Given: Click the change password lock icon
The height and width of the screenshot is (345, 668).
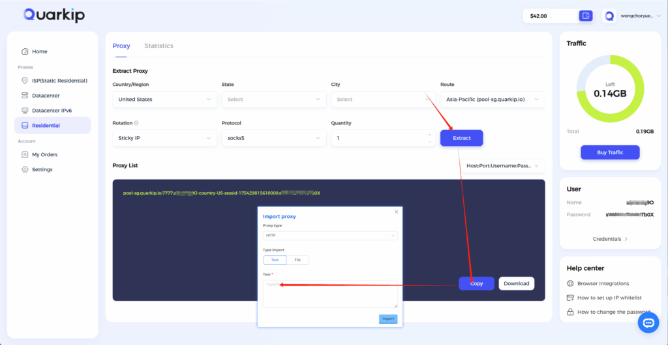Looking at the screenshot, I should pyautogui.click(x=570, y=312).
